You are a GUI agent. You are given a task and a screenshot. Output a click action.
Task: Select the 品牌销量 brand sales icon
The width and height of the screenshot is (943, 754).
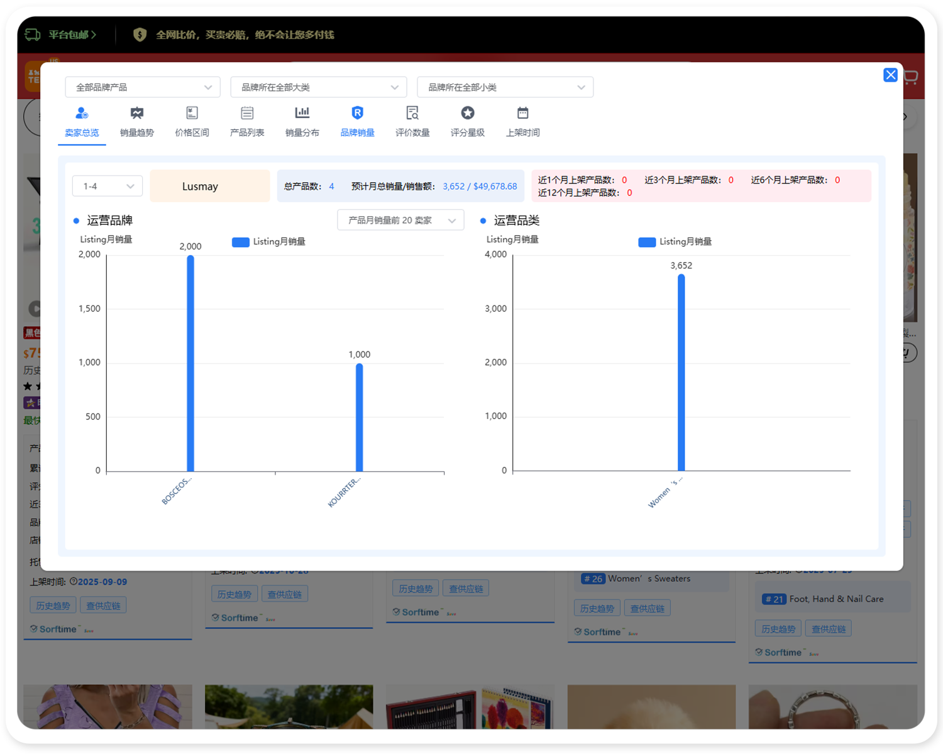pyautogui.click(x=357, y=114)
